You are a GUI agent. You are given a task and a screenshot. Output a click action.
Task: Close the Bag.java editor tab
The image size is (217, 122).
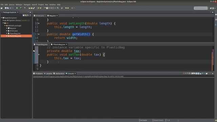point(57,16)
